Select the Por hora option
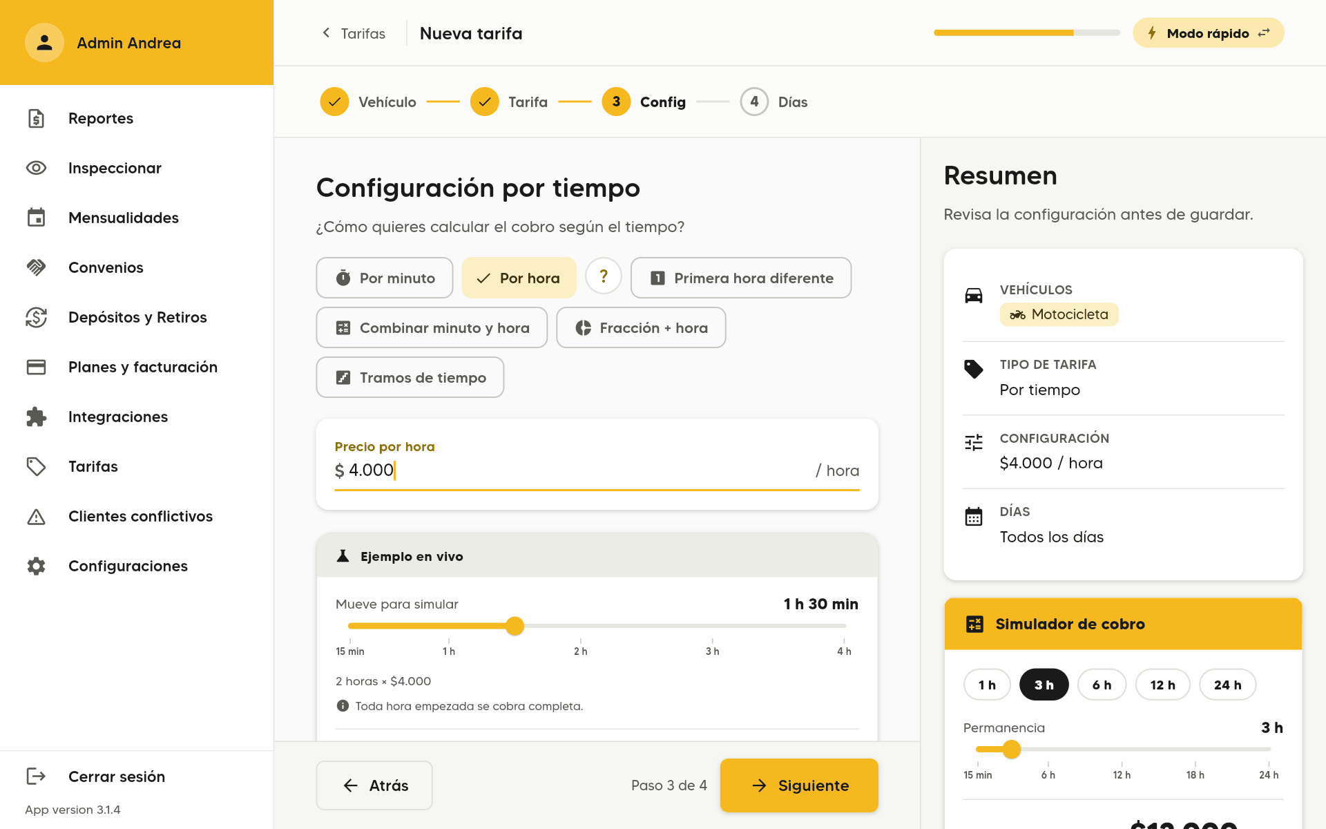This screenshot has height=829, width=1326. pyautogui.click(x=519, y=278)
